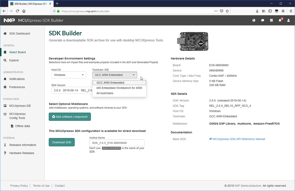Click the secure padlock icon
The image size is (295, 191).
tap(58, 11)
